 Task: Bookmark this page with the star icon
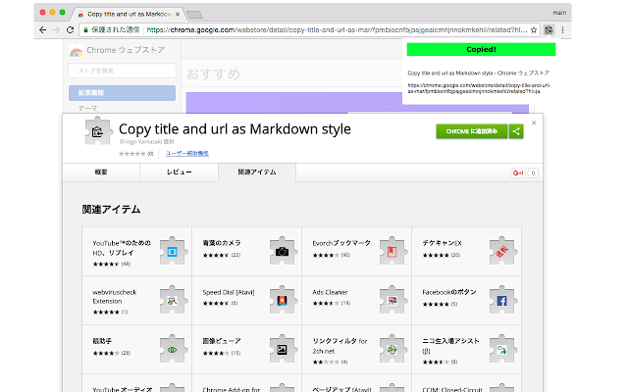[534, 30]
